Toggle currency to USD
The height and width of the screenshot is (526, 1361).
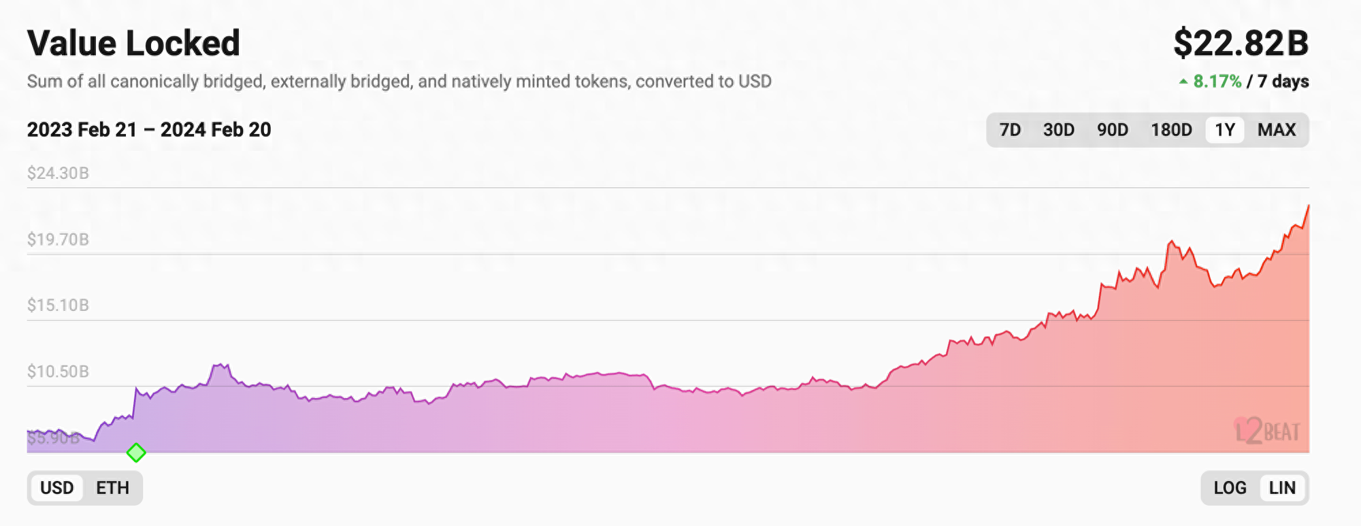56,488
